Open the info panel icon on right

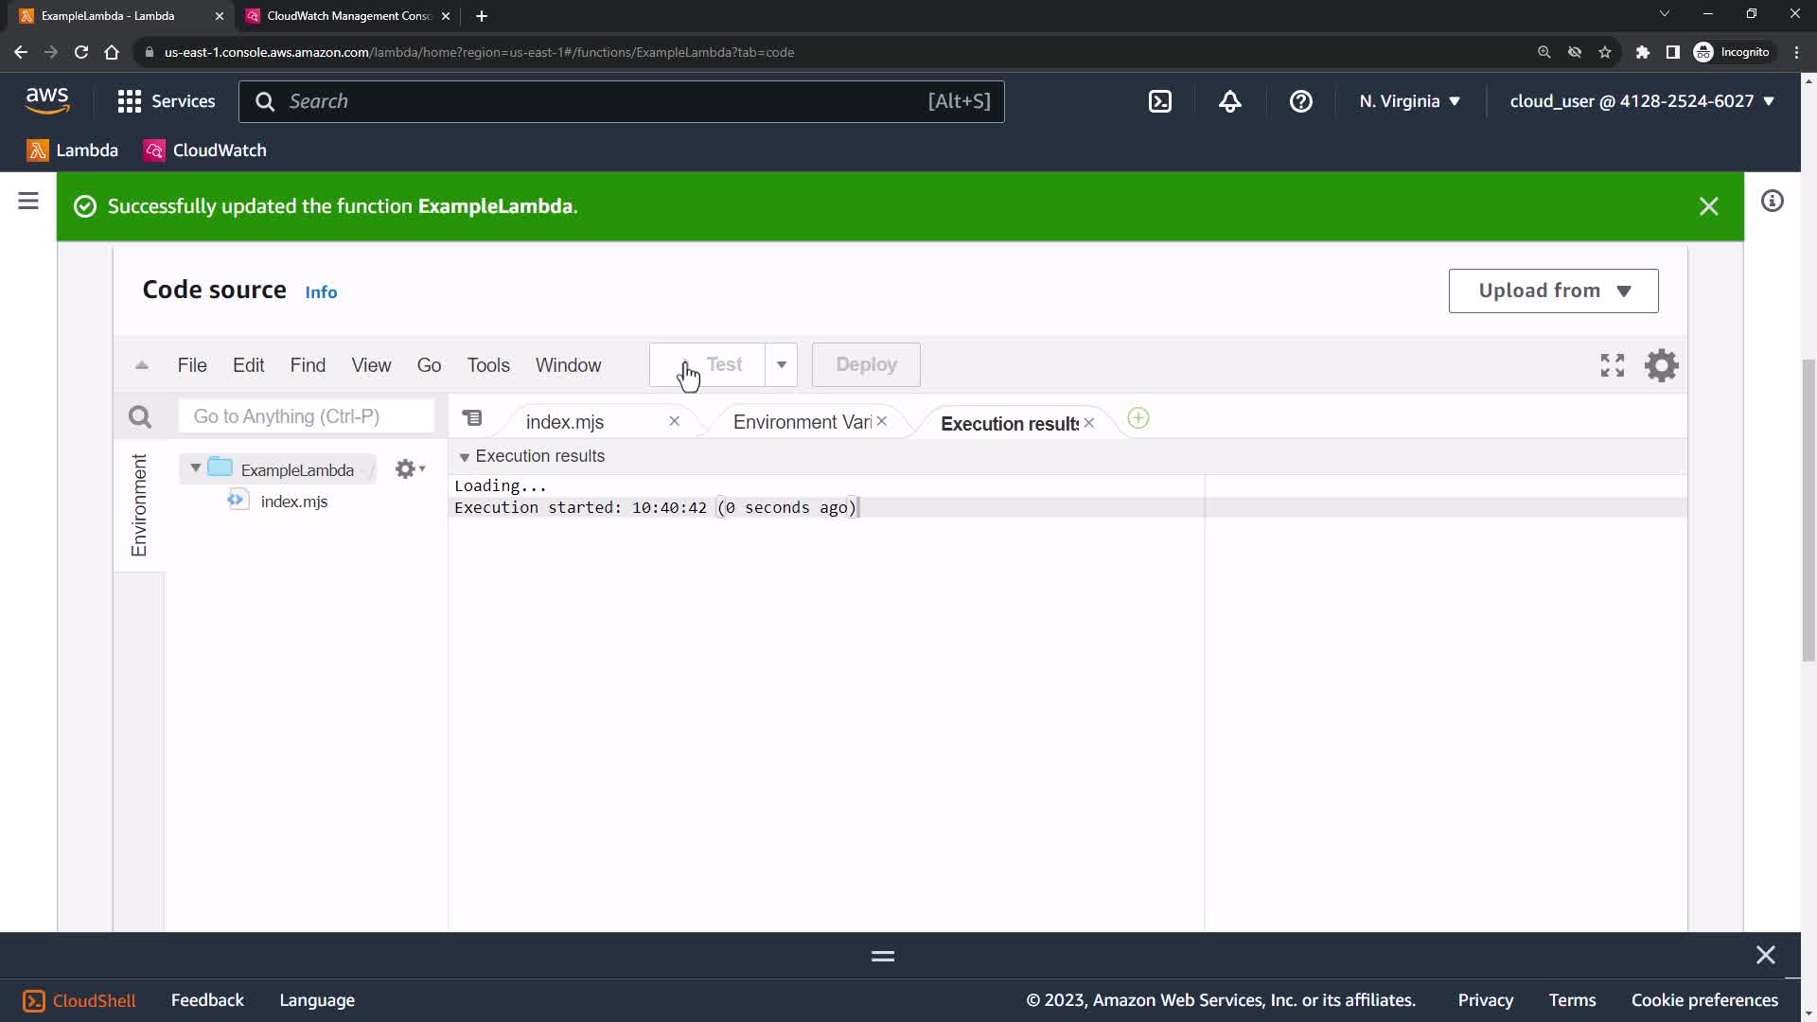[x=1772, y=201]
